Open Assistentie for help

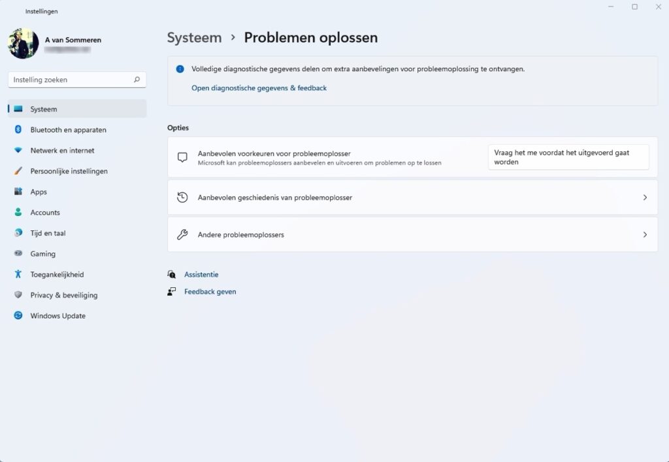(x=203, y=274)
